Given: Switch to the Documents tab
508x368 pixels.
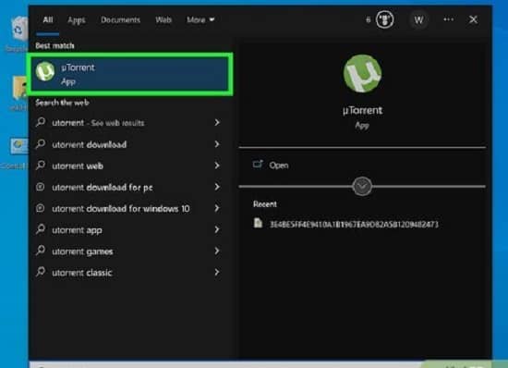Looking at the screenshot, I should 120,19.
